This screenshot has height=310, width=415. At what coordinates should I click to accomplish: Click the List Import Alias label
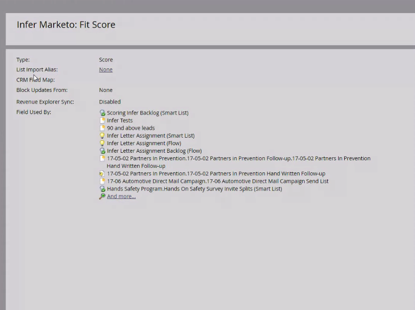(x=37, y=69)
